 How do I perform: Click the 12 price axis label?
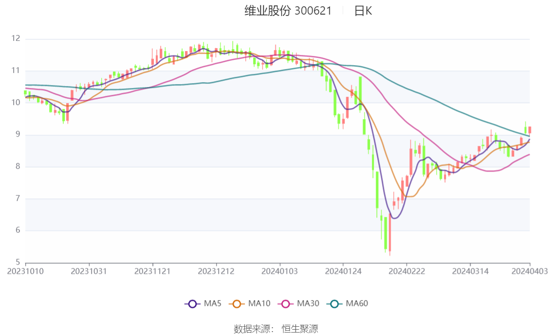click(x=16, y=38)
